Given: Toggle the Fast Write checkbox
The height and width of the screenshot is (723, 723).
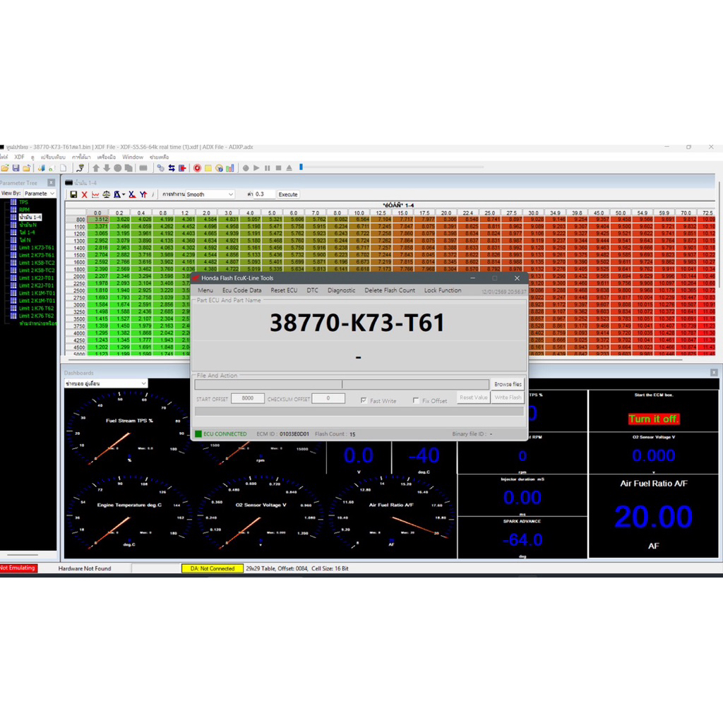Looking at the screenshot, I should 364,400.
